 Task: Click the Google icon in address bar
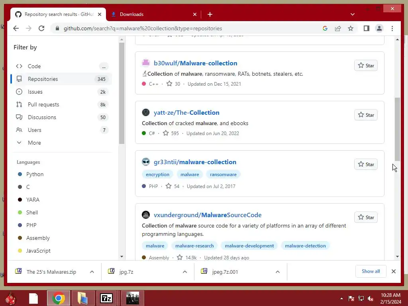[x=325, y=28]
